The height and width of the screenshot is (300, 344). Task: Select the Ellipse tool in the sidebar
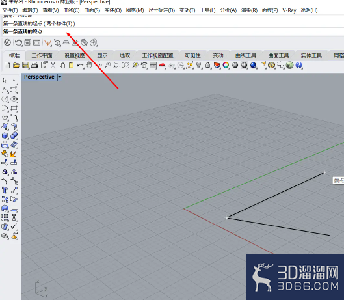pyautogui.click(x=14, y=99)
